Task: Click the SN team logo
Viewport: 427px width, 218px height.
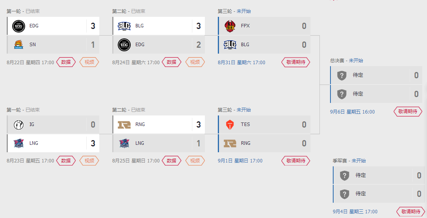Action: pyautogui.click(x=18, y=45)
